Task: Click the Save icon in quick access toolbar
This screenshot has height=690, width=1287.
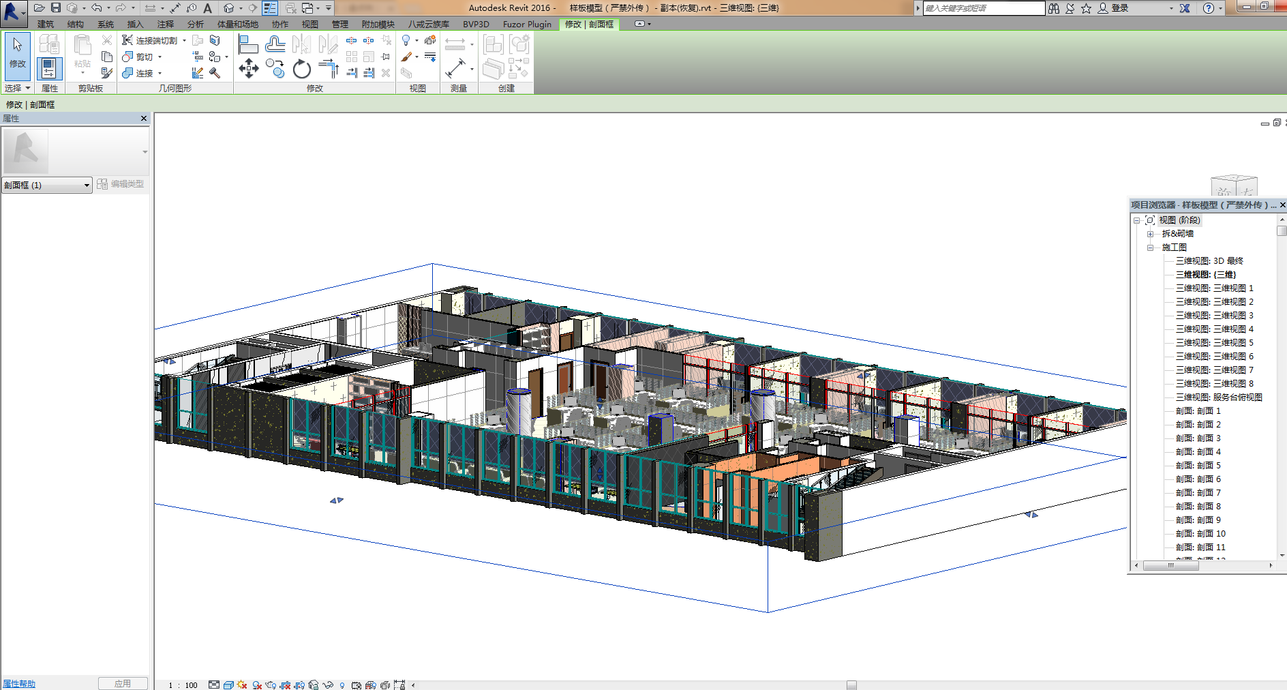Action: tap(56, 8)
